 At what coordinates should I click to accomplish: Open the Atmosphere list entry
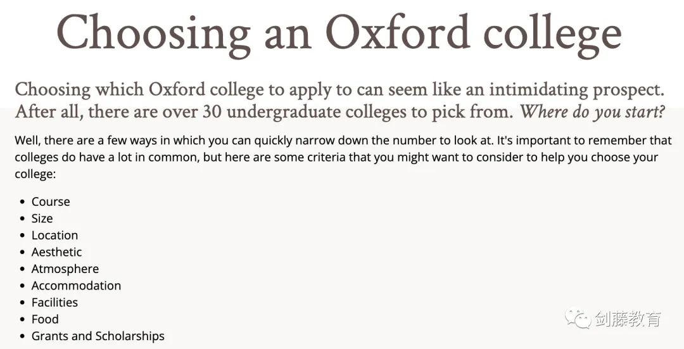(65, 269)
